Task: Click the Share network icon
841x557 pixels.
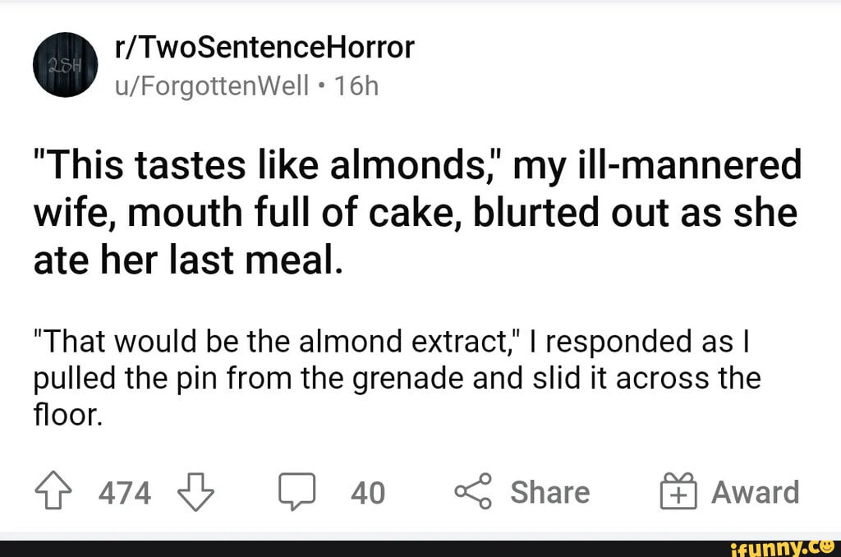Action: (474, 490)
